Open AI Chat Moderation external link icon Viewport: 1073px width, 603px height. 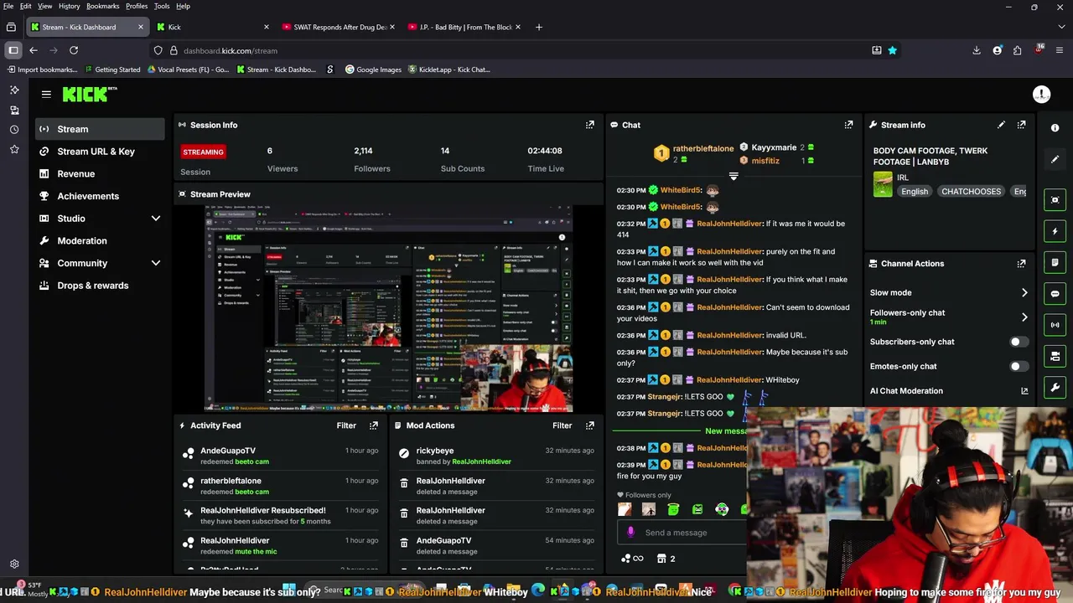pyautogui.click(x=1024, y=391)
